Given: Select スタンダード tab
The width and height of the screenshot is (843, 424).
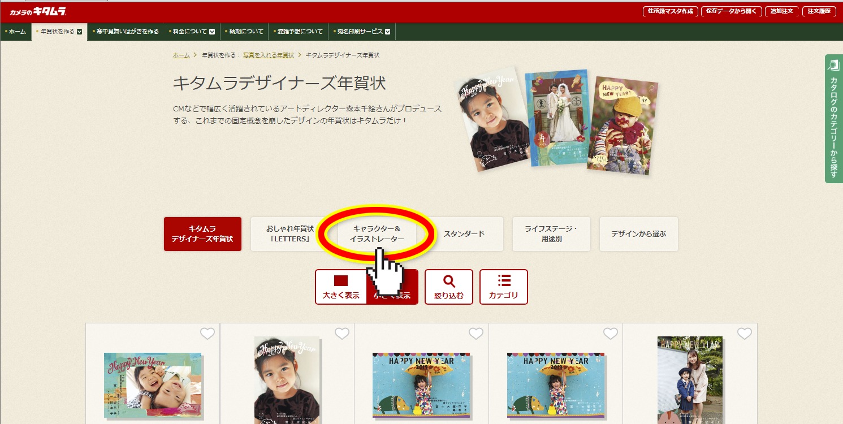Looking at the screenshot, I should [x=464, y=234].
